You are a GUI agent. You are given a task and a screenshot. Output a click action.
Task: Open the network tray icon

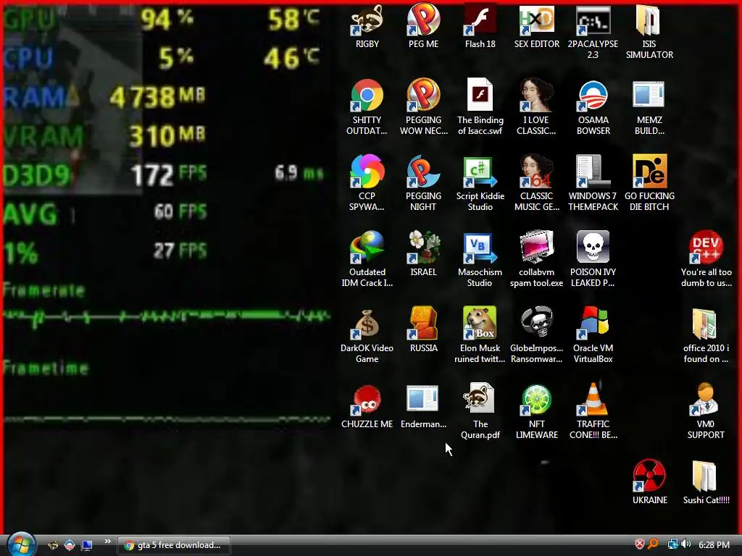(x=672, y=544)
